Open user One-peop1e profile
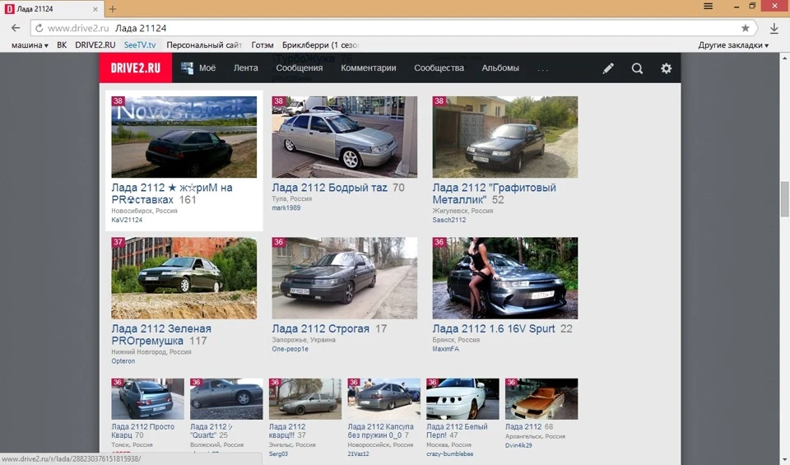The height and width of the screenshot is (465, 790). coord(290,349)
